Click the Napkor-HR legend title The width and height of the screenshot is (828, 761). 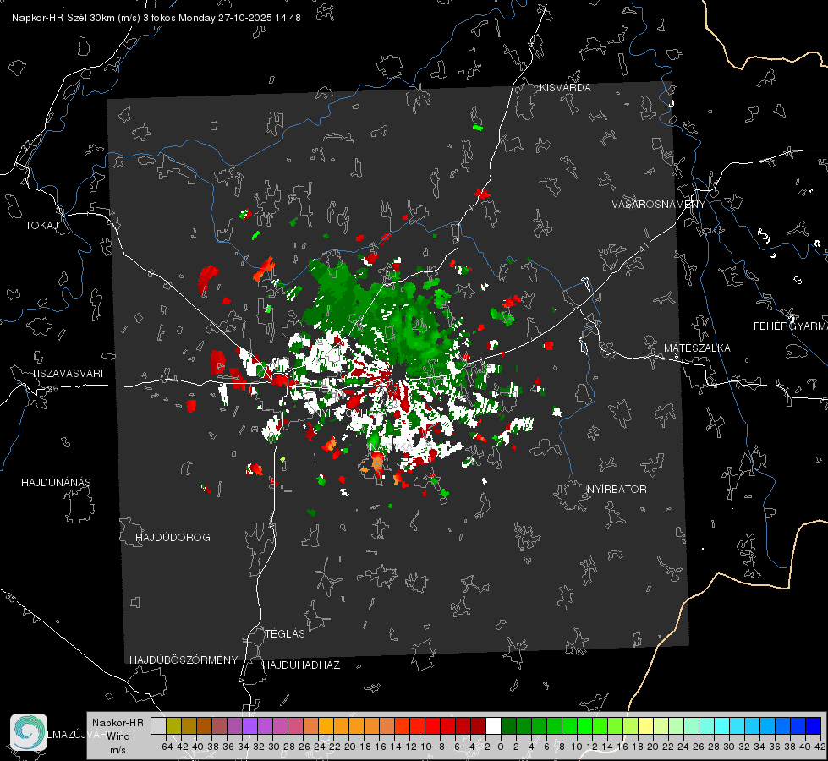click(x=118, y=723)
